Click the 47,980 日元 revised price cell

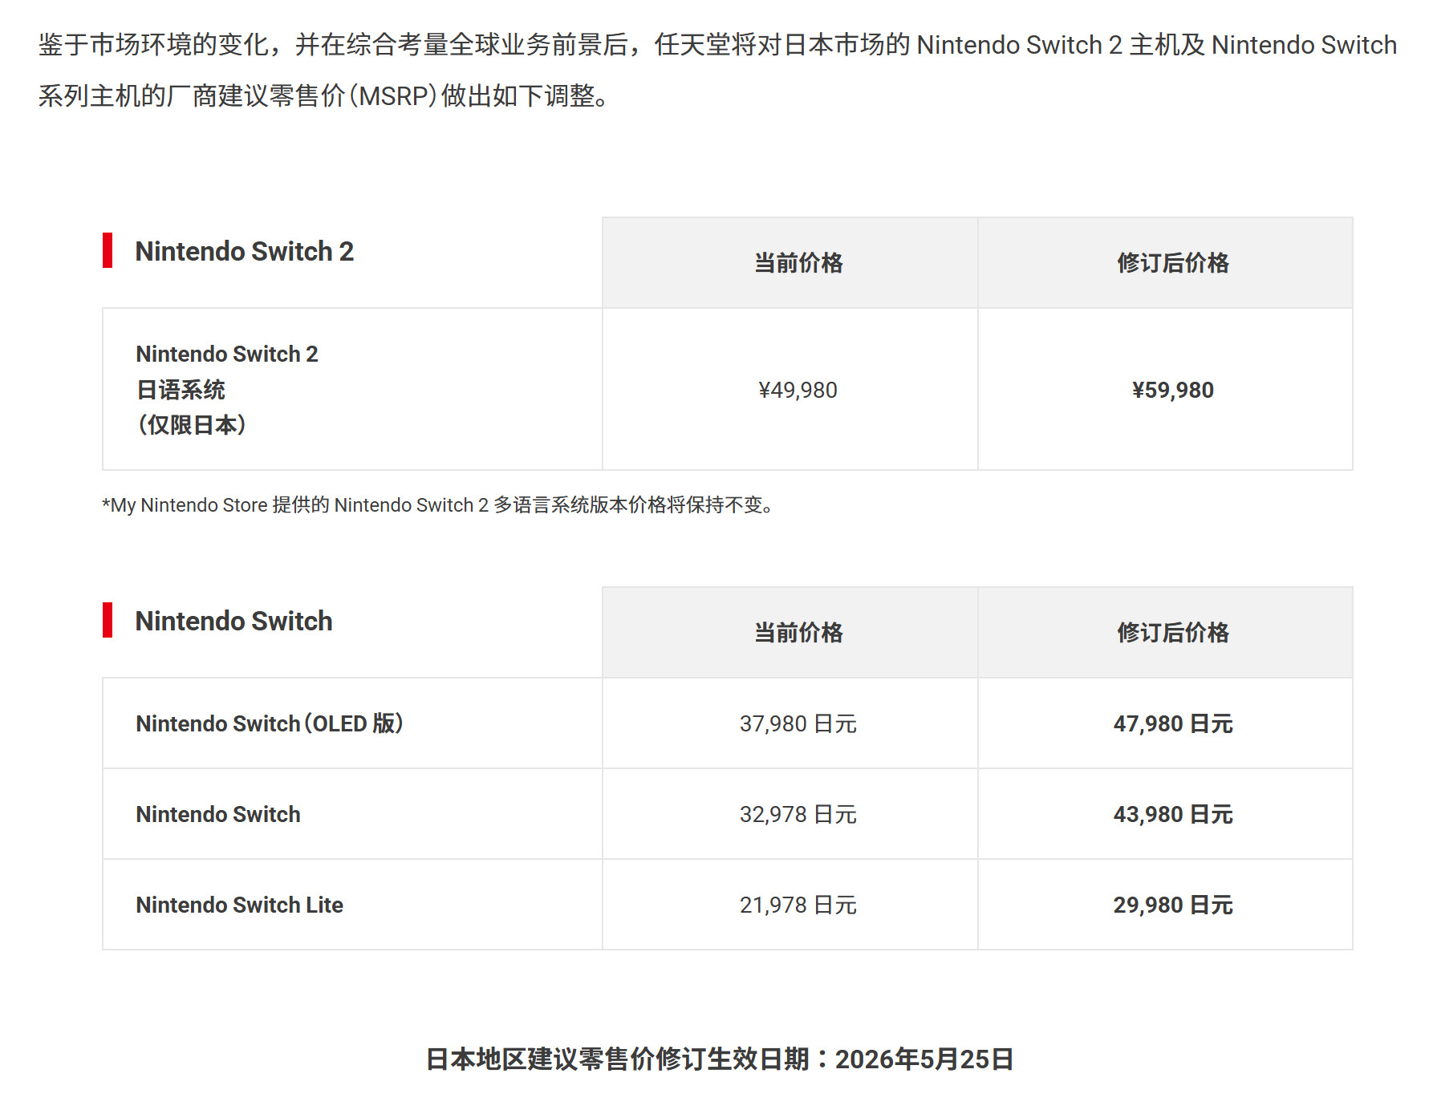point(1165,723)
